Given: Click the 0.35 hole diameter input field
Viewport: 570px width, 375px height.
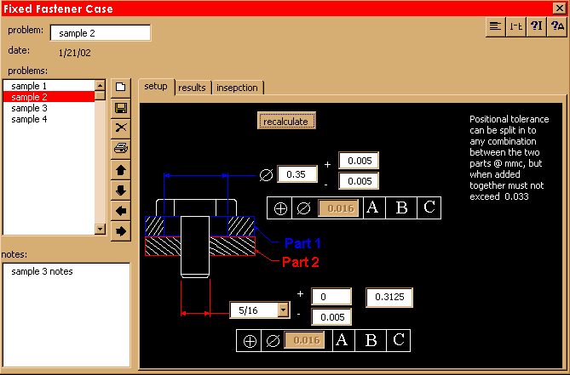Looking at the screenshot, I should (297, 174).
